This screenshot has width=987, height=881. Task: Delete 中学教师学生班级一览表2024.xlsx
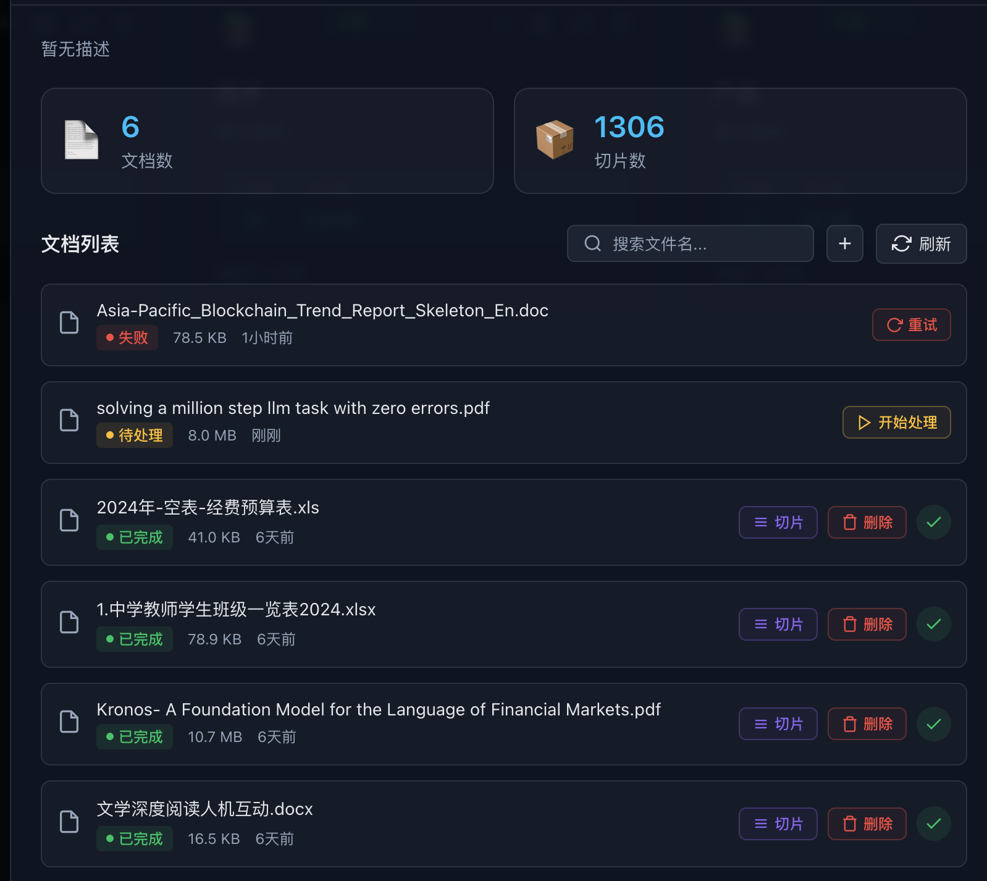[x=867, y=625]
